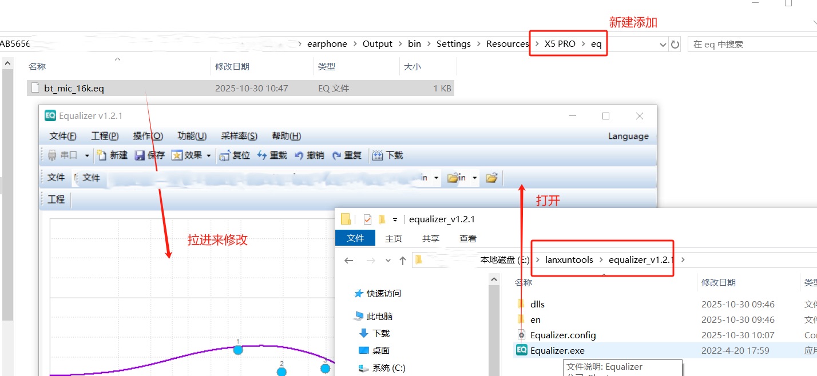817x376 pixels.
Task: Click the 新建 (New) icon in Equalizer toolbar
Action: [x=102, y=155]
